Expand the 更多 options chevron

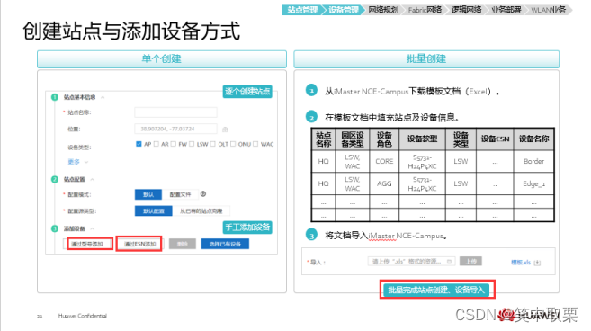coord(86,162)
